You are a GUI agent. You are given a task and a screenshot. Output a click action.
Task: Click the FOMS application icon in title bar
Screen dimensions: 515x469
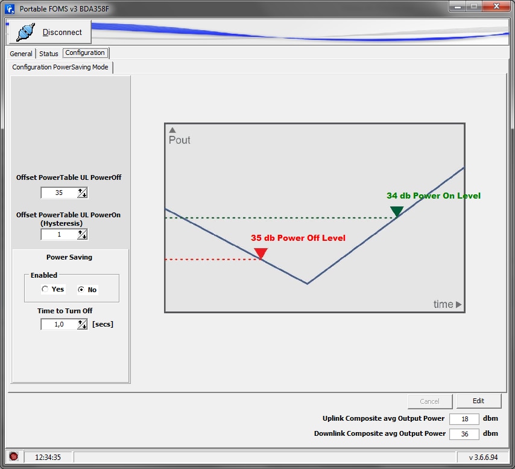10,9
